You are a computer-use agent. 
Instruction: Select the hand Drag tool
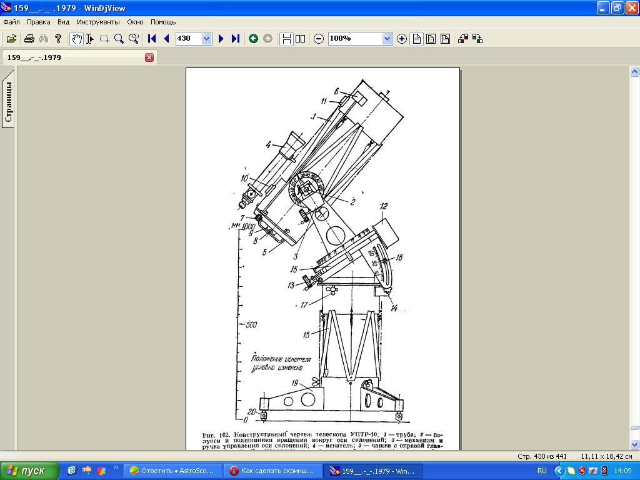[x=76, y=39]
